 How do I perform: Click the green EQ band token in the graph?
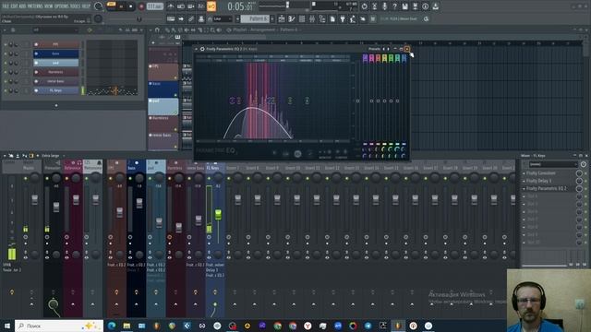pyautogui.click(x=290, y=101)
